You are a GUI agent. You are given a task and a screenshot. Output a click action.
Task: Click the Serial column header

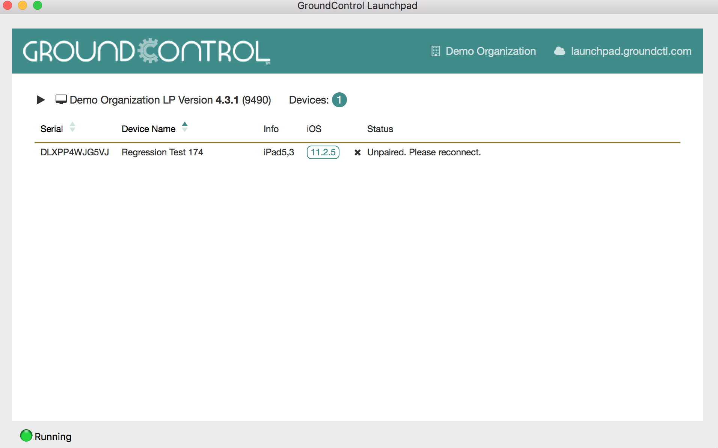click(51, 129)
